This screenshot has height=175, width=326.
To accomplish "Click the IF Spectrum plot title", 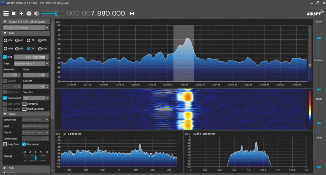I will 72,134.
